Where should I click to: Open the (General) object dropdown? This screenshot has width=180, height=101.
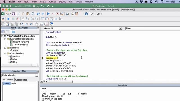(x=120, y=28)
